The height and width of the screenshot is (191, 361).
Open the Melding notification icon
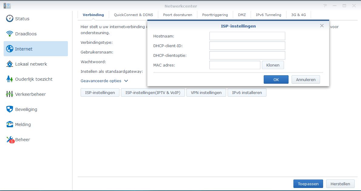point(10,124)
